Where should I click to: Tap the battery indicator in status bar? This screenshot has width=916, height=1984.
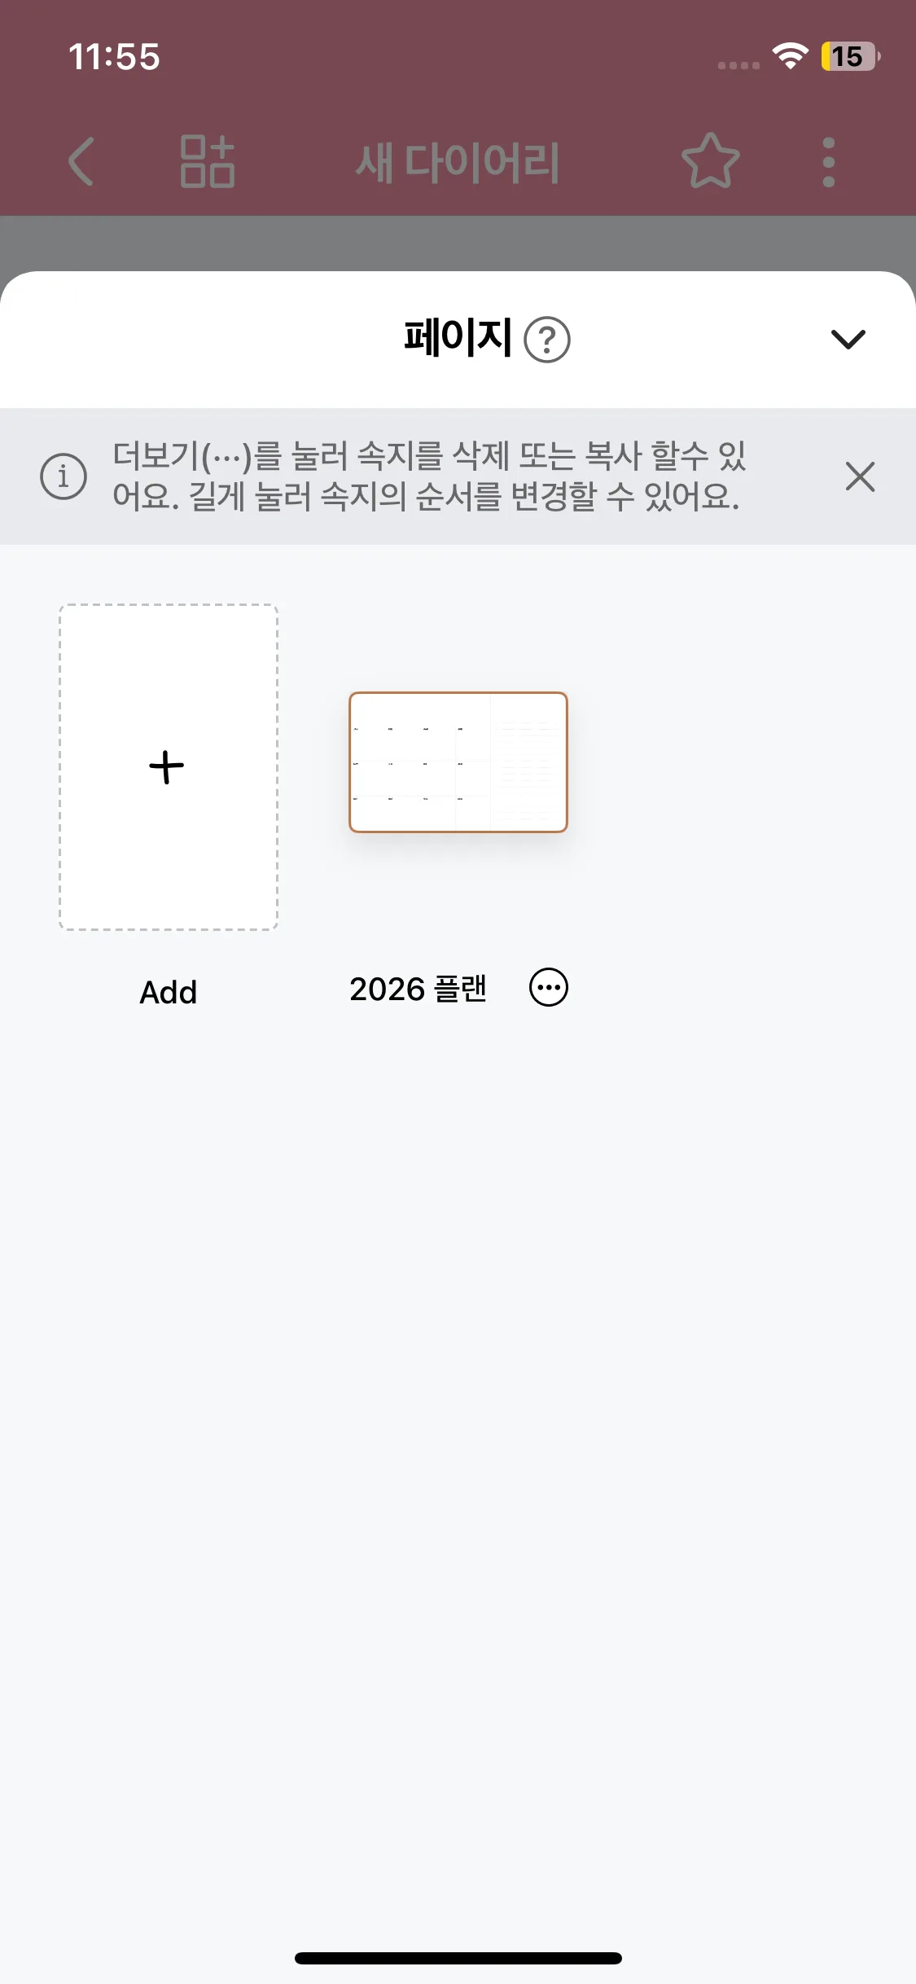(x=849, y=56)
